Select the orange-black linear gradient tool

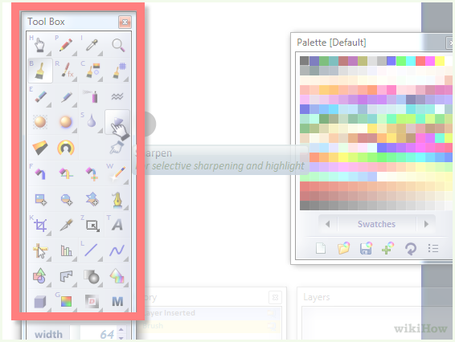click(40, 148)
